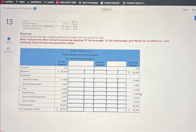The width and height of the screenshot is (196, 132).
Task: Click Aircraft depreciation flexible budget field
Action: coord(100,85)
